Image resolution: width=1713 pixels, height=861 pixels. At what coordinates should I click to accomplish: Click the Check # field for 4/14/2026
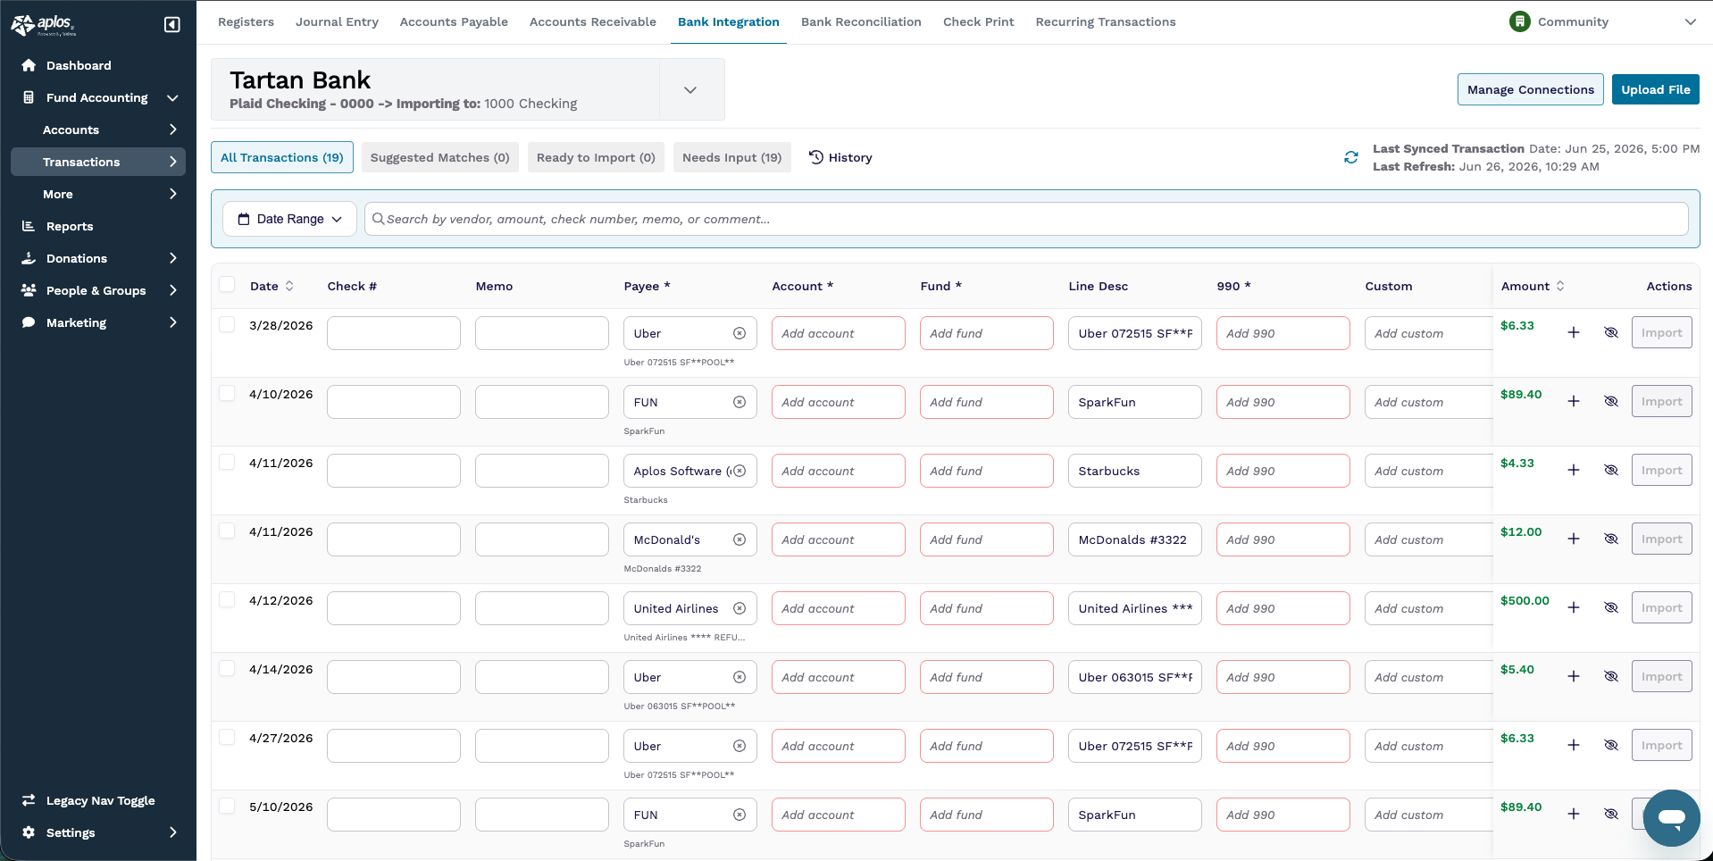click(393, 677)
